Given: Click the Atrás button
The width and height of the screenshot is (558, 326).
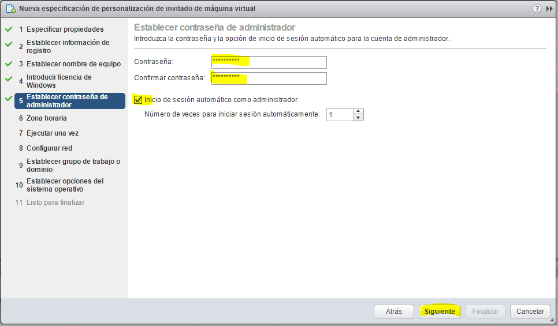Looking at the screenshot, I should tap(394, 312).
